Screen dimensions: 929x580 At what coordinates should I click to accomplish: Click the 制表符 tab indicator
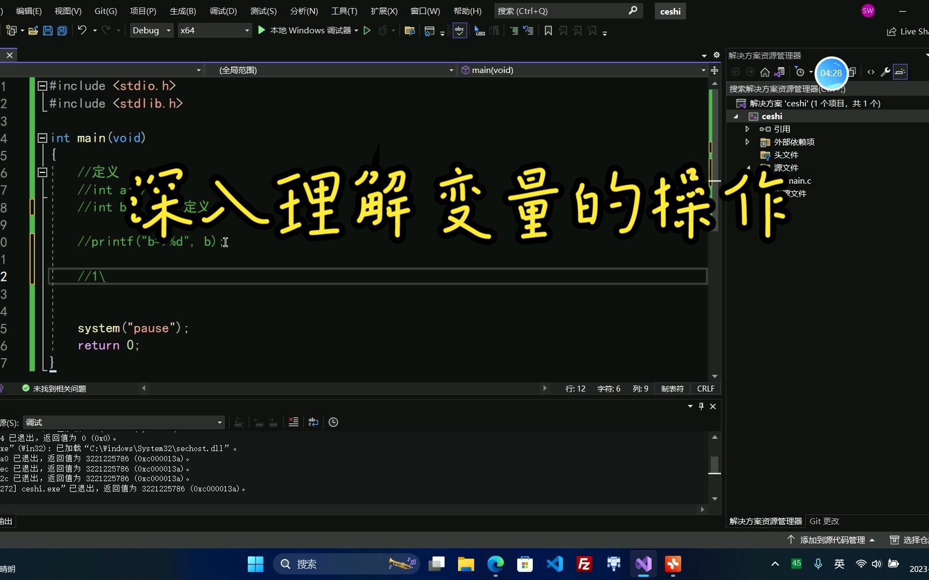pos(672,388)
